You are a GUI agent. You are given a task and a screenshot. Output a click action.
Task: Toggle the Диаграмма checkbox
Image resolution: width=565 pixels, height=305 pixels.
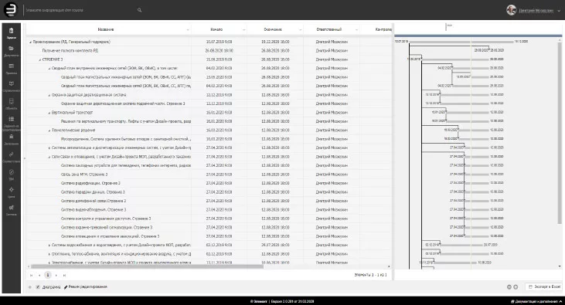38,287
